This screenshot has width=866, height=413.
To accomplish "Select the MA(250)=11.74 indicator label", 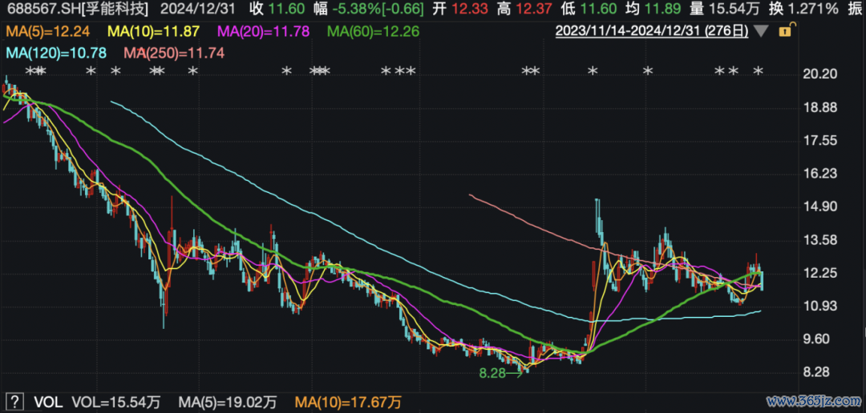I will click(x=173, y=53).
